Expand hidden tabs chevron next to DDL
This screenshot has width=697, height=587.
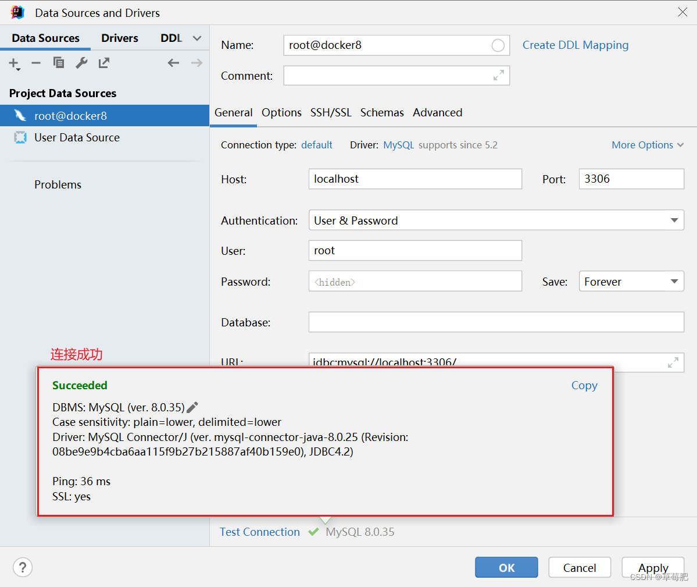point(197,38)
